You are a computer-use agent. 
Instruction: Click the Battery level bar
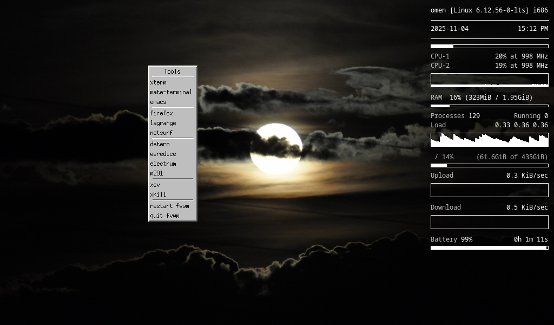(489, 248)
